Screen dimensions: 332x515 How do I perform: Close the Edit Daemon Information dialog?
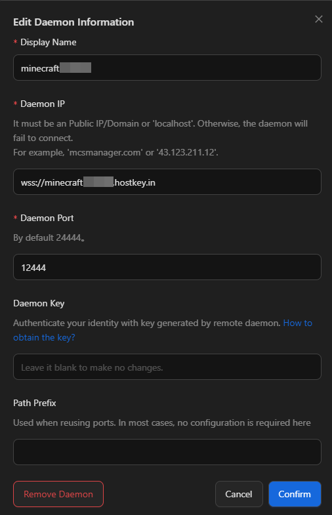pyautogui.click(x=318, y=19)
